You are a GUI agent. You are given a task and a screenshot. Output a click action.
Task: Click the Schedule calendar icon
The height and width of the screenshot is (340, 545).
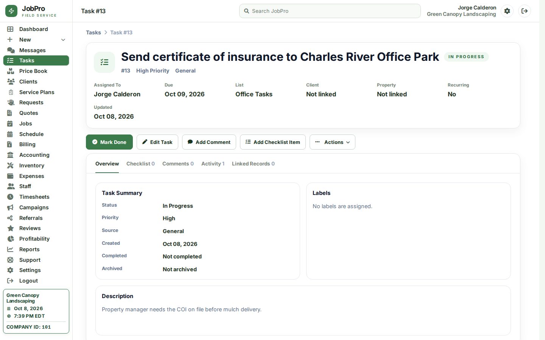point(10,134)
